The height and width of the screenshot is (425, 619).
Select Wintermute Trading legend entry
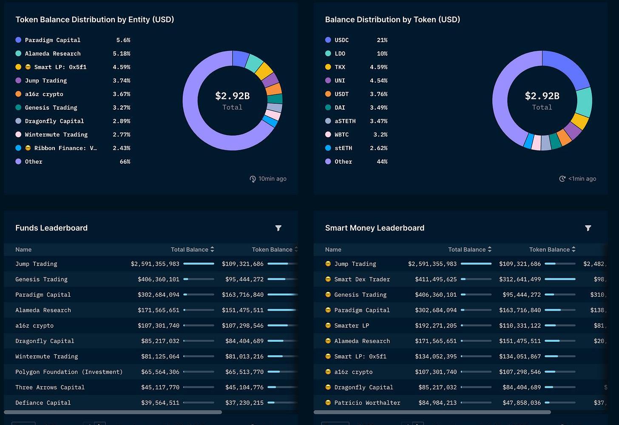point(73,135)
